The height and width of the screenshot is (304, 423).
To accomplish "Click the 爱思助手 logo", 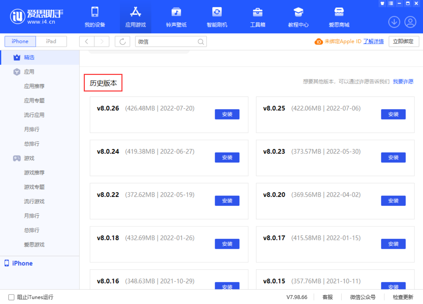I will 37,16.
